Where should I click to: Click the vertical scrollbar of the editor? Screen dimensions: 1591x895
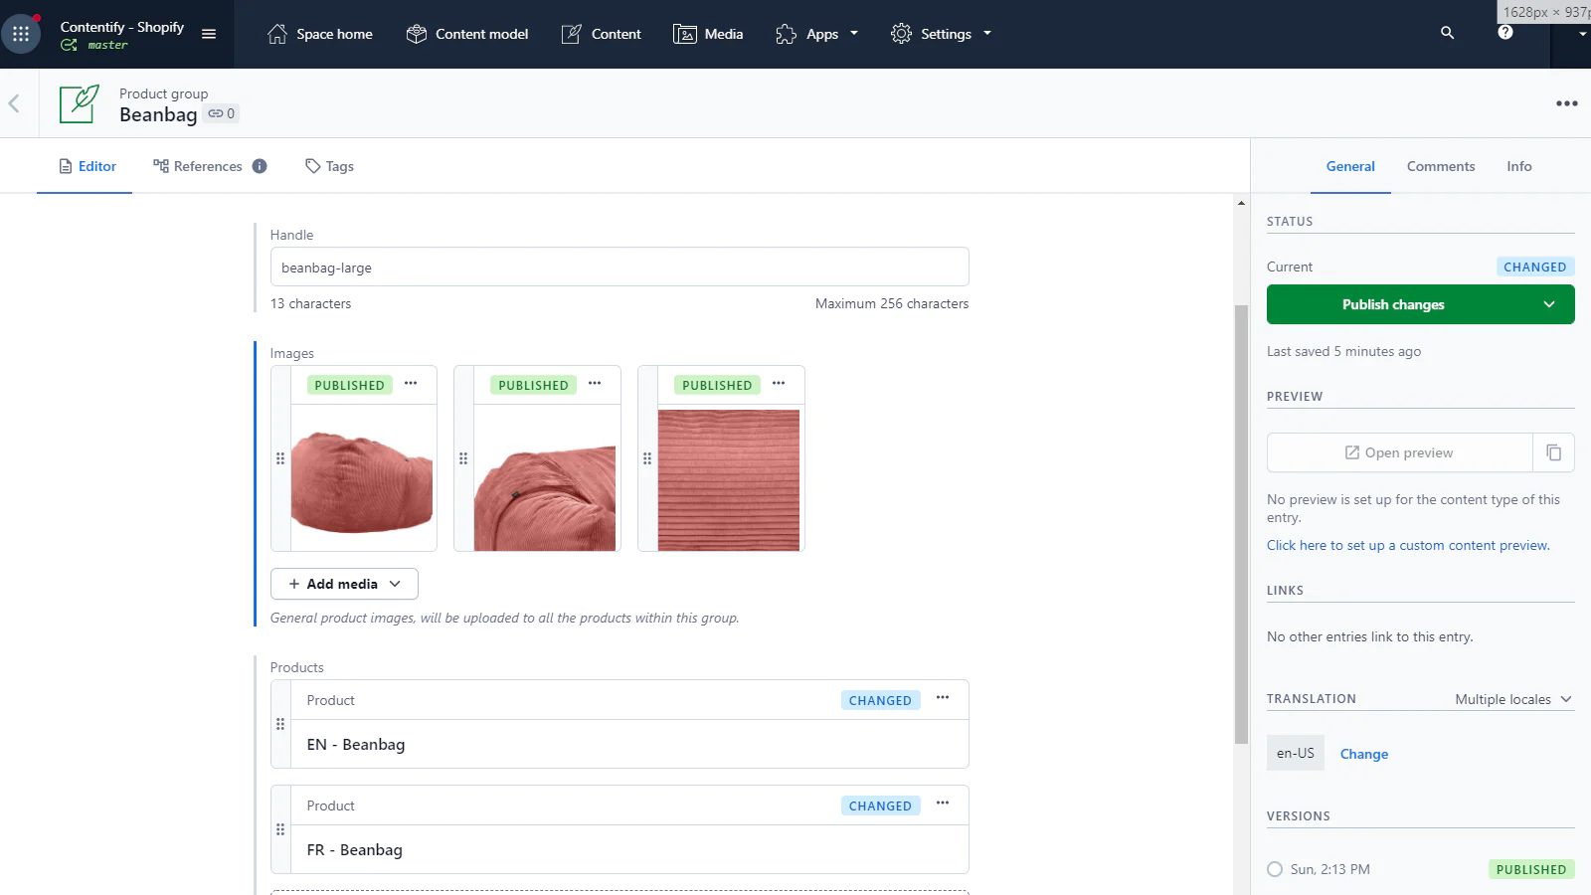pyautogui.click(x=1241, y=524)
